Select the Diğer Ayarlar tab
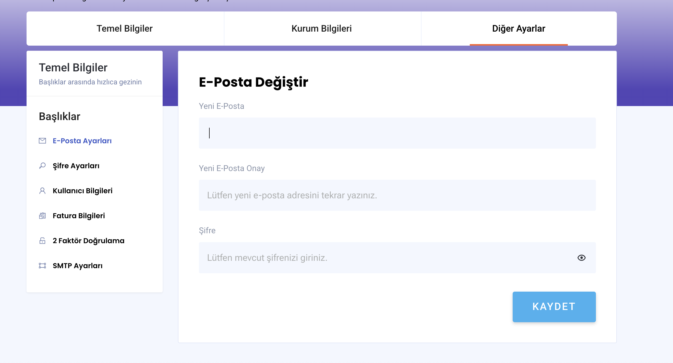 pos(518,29)
